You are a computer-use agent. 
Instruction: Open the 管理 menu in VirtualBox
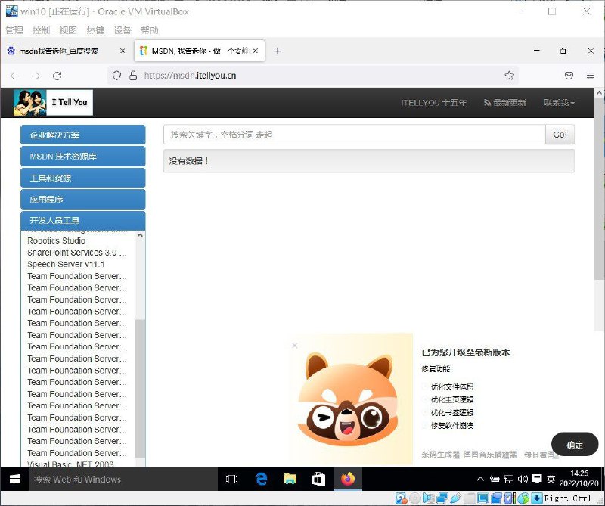pos(14,30)
